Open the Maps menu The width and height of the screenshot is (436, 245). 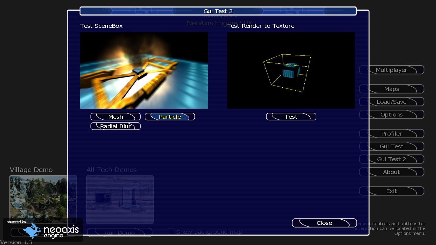click(x=392, y=89)
